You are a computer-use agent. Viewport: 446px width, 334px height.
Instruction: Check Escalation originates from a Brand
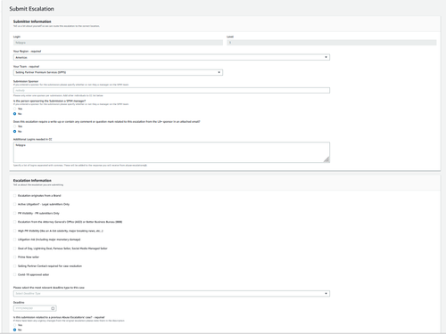tap(14, 196)
